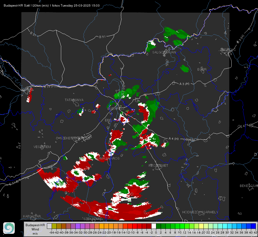Click the A 3 (H) road label near Eger
Screen dimensions: 258x237
coord(184,84)
